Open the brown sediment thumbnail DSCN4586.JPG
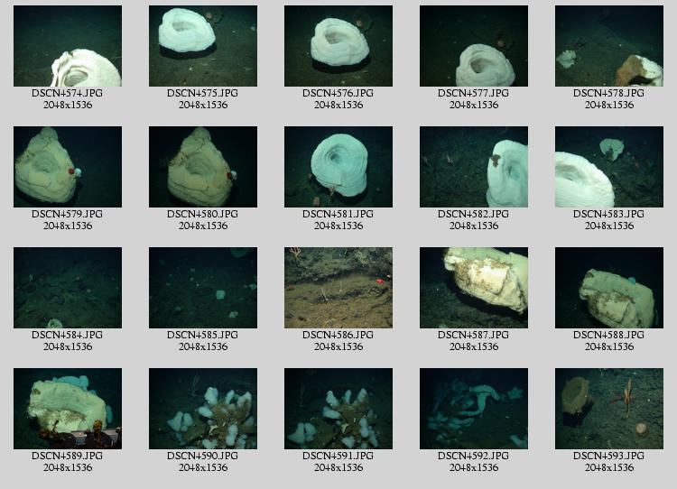The width and height of the screenshot is (677, 489). [338, 288]
